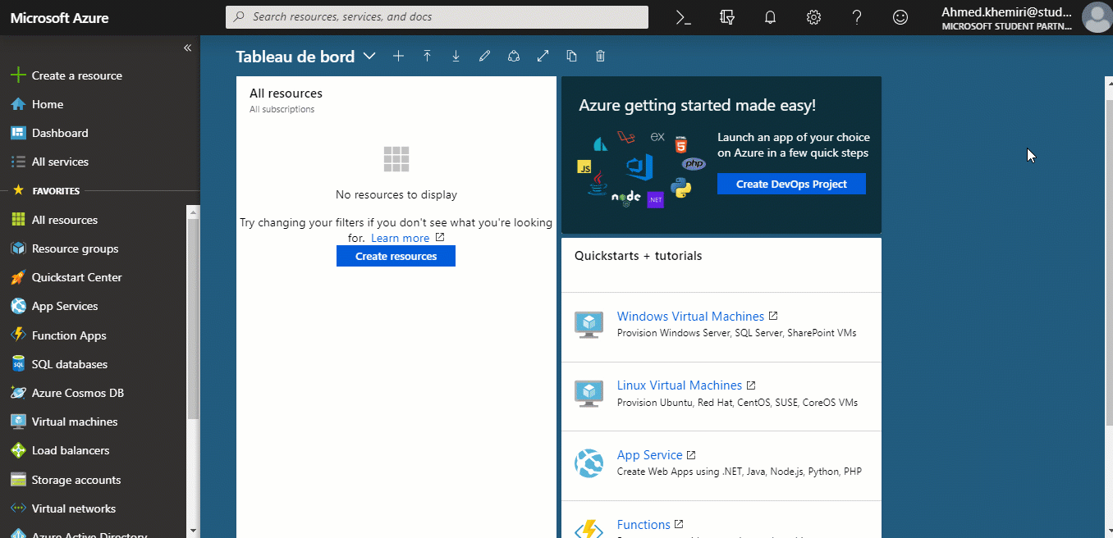Open Resource groups in sidebar
The image size is (1113, 538).
point(75,248)
